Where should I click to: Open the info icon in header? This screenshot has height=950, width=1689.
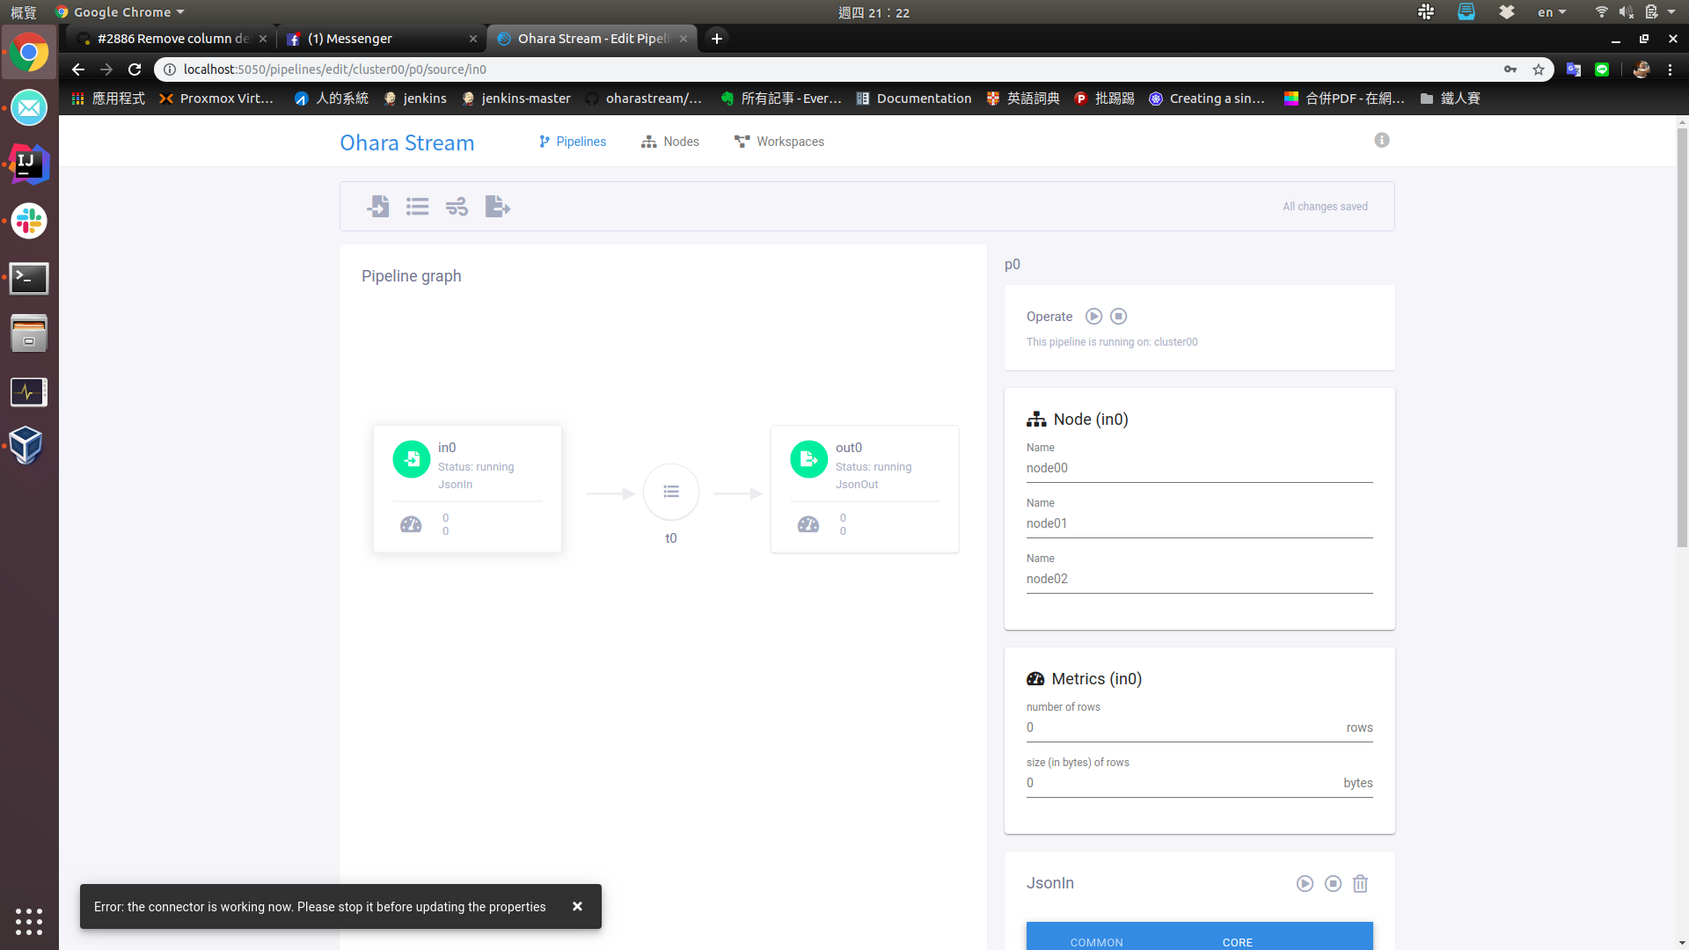point(1382,140)
